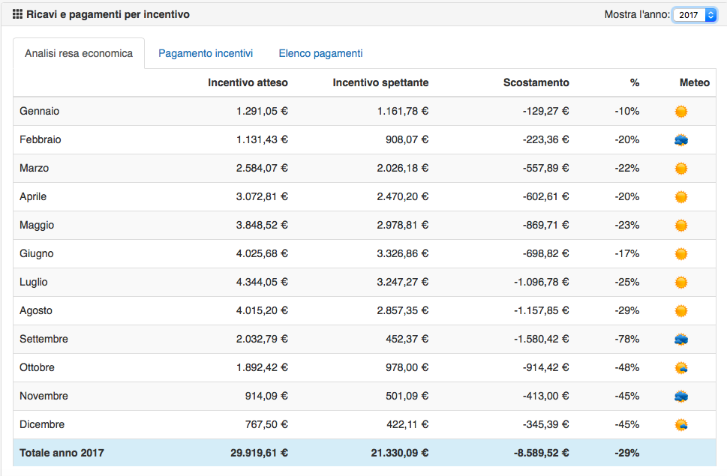Click the grid icon beside the panel title
The height and width of the screenshot is (476, 727).
point(18,14)
